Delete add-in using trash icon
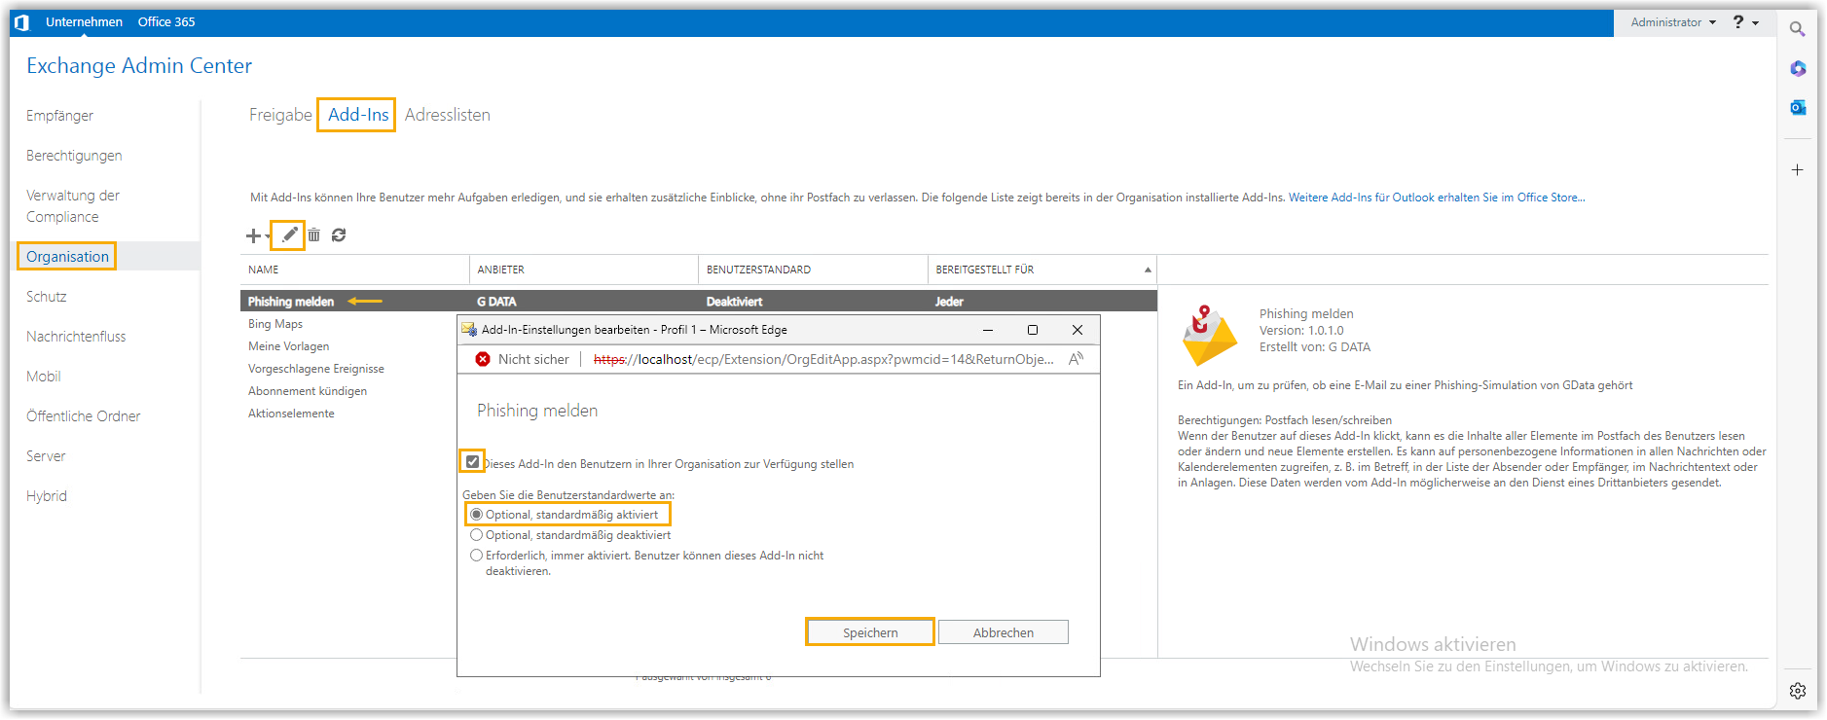1827x720 pixels. pyautogui.click(x=314, y=234)
